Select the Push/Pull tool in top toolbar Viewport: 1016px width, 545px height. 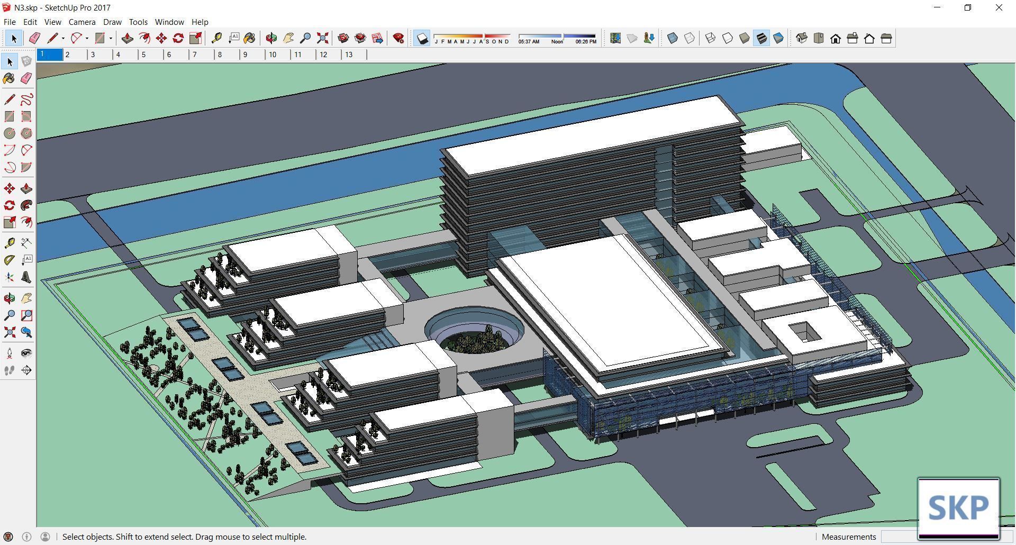[x=127, y=38]
